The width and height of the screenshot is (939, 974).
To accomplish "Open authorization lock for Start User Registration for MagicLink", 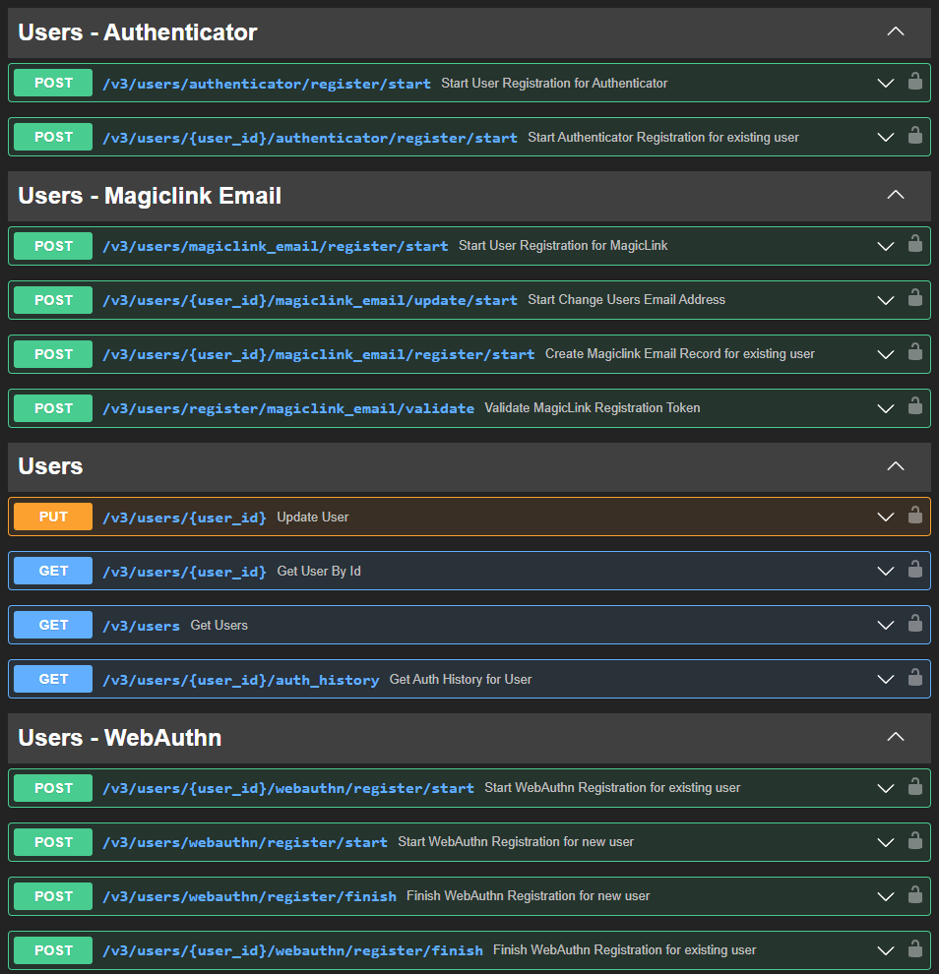I will point(914,244).
